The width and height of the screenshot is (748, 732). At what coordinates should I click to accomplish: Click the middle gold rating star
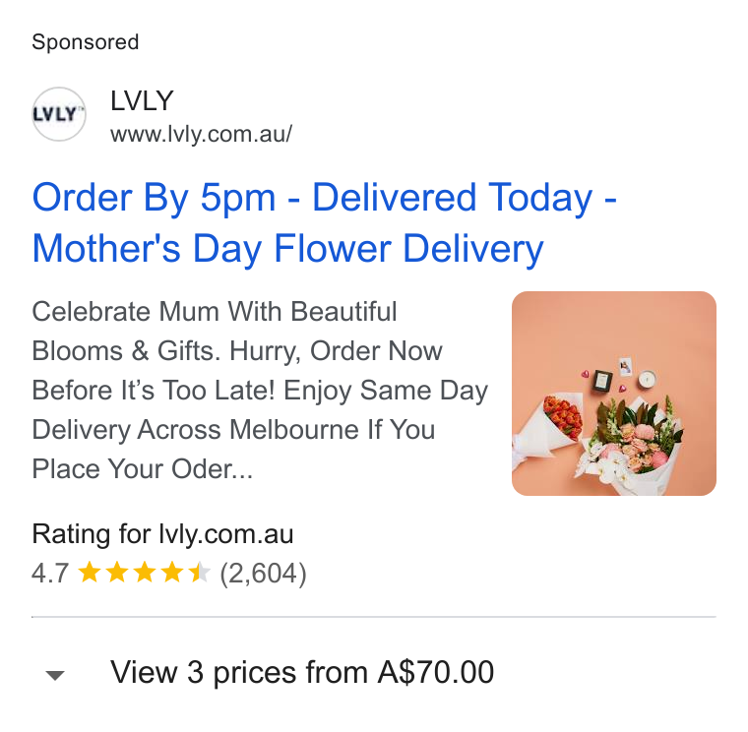144,573
